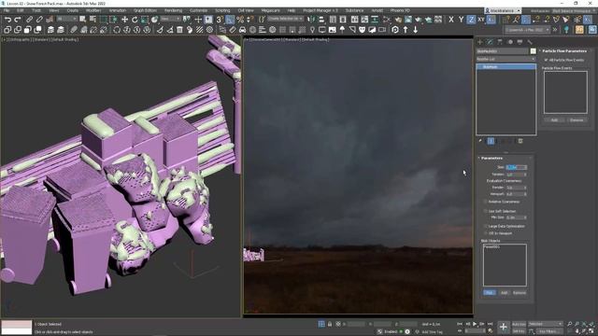Open the Arnold menu
Image resolution: width=598 pixels, height=336 pixels.
(x=377, y=10)
